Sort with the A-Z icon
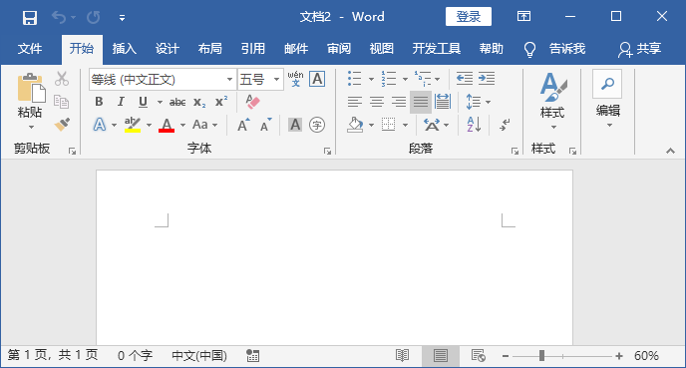 point(474,125)
